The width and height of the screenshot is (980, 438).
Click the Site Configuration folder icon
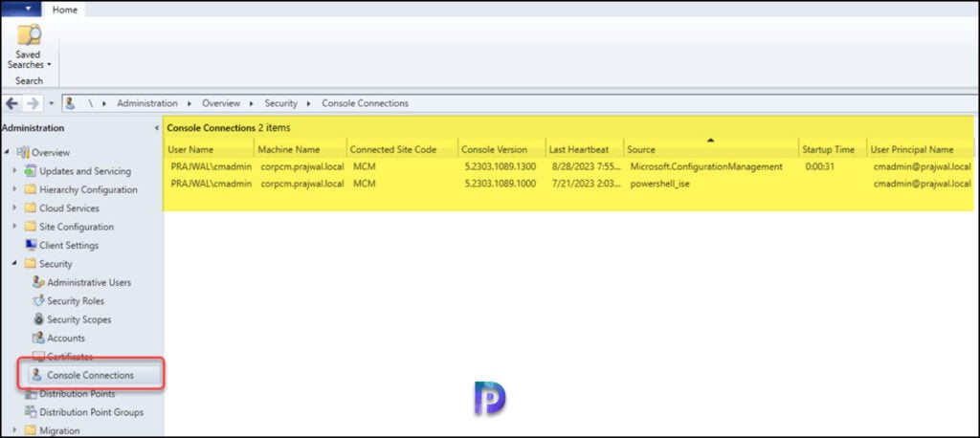[30, 227]
